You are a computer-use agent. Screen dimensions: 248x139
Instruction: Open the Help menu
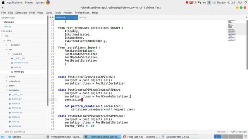click(x=95, y=13)
